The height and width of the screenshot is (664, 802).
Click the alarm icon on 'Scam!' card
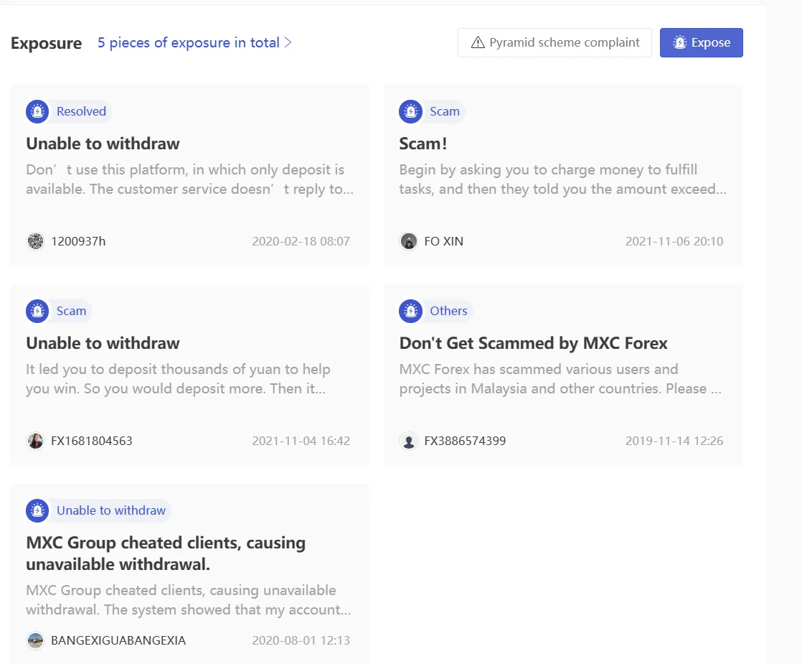pos(411,111)
